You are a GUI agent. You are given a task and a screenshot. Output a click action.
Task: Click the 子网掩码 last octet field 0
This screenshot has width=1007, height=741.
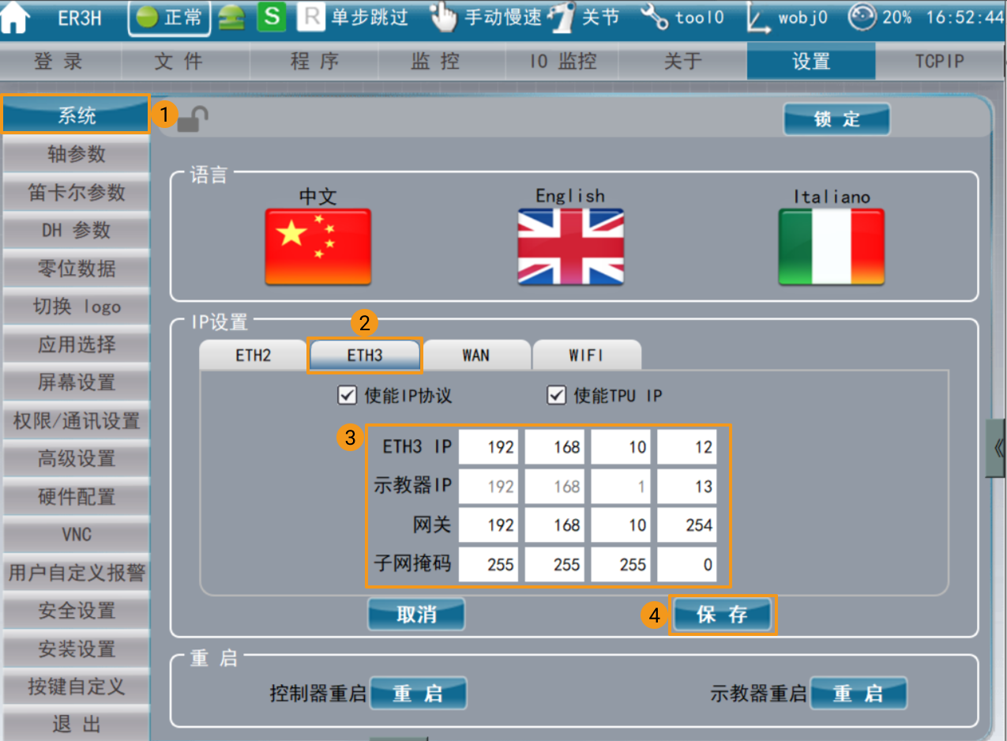pyautogui.click(x=687, y=565)
